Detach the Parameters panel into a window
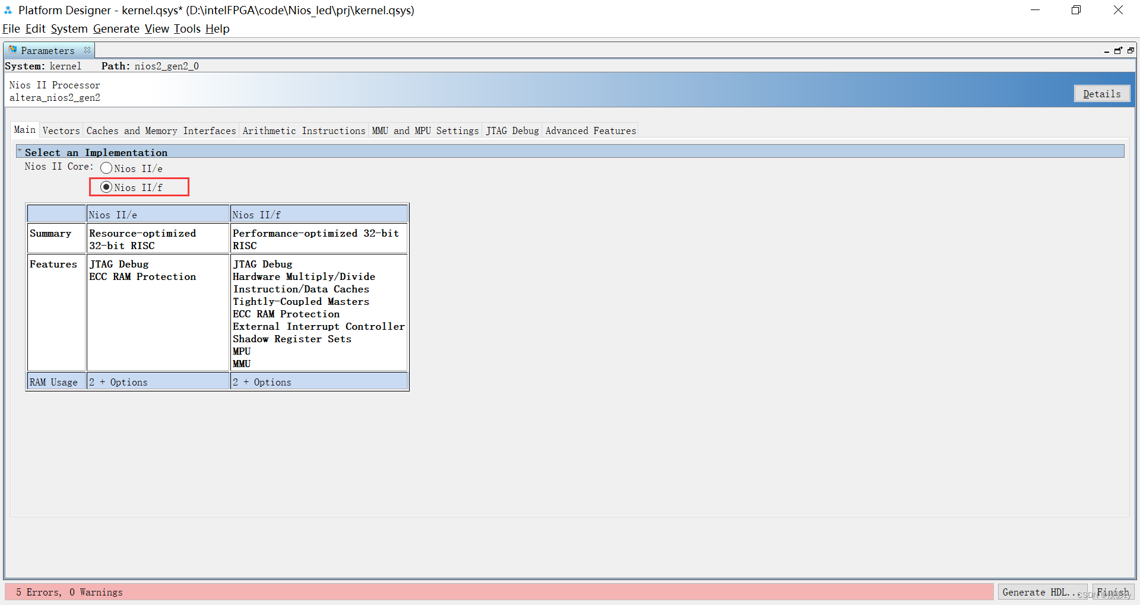This screenshot has width=1140, height=605. (1118, 50)
